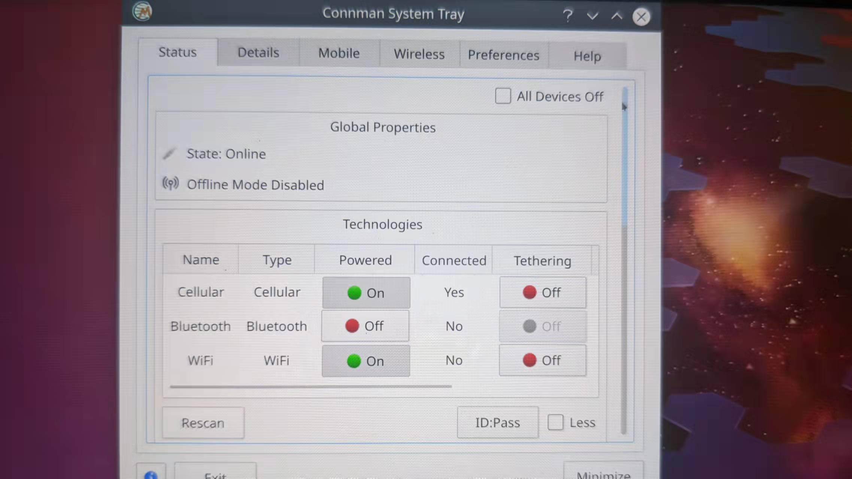The image size is (852, 479).
Task: Power on Bluetooth using its Off button
Action: pyautogui.click(x=365, y=326)
